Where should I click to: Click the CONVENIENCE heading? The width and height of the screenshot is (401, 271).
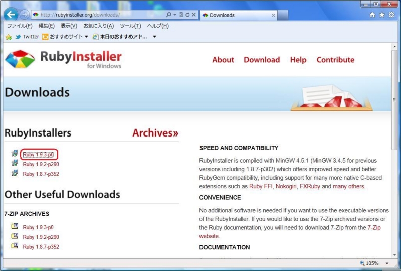tap(220, 198)
